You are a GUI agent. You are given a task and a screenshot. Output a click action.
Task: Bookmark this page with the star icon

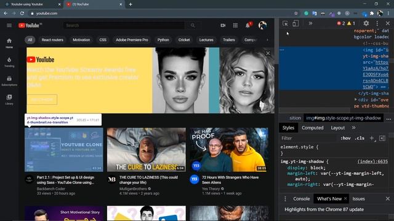point(296,14)
